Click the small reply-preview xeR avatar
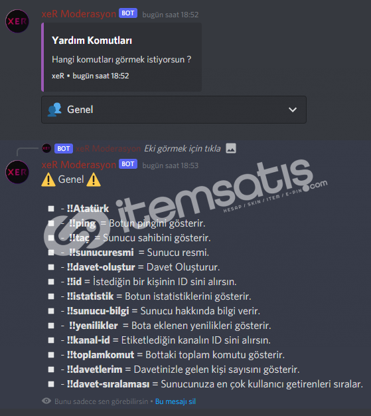 coord(46,148)
